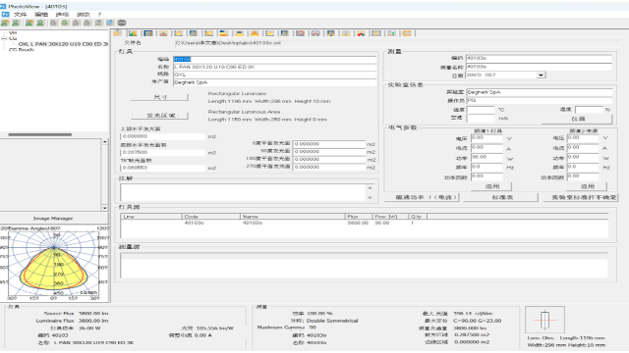The width and height of the screenshot is (629, 353).
Task: Select the VH tree item
Action: click(13, 32)
